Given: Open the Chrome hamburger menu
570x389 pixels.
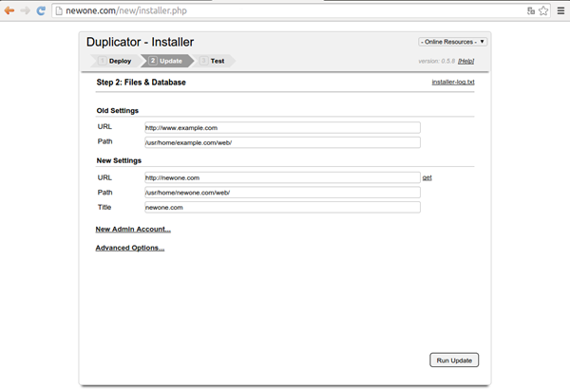Looking at the screenshot, I should [560, 10].
